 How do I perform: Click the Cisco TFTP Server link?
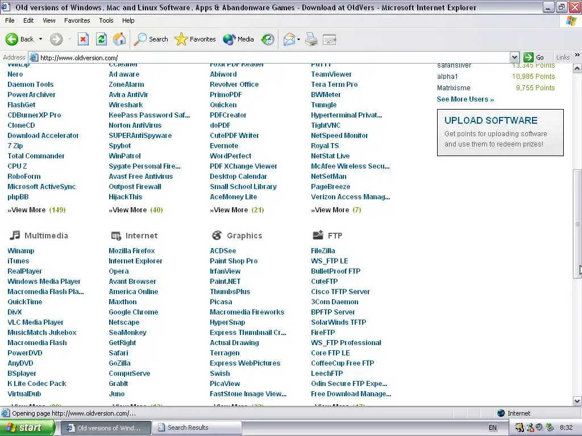tap(340, 292)
